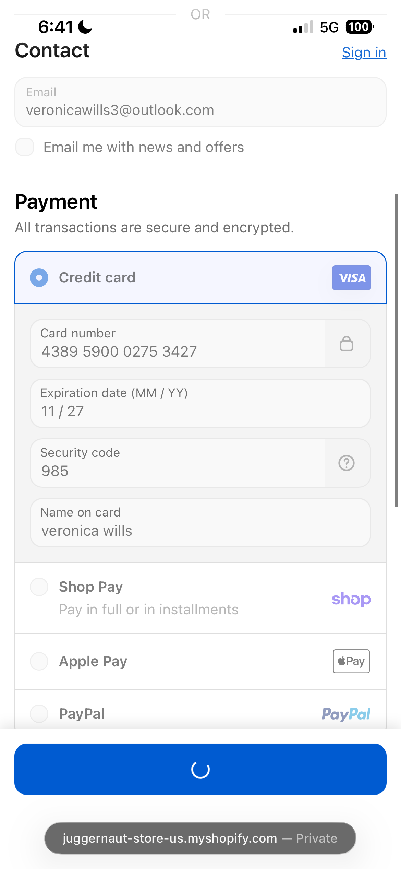The height and width of the screenshot is (869, 401).
Task: Tap the cellular signal bars icon
Action: pyautogui.click(x=303, y=27)
